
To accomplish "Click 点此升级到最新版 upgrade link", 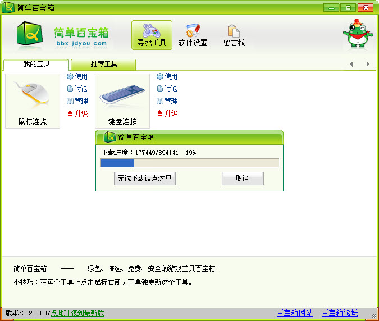I will click(77, 313).
